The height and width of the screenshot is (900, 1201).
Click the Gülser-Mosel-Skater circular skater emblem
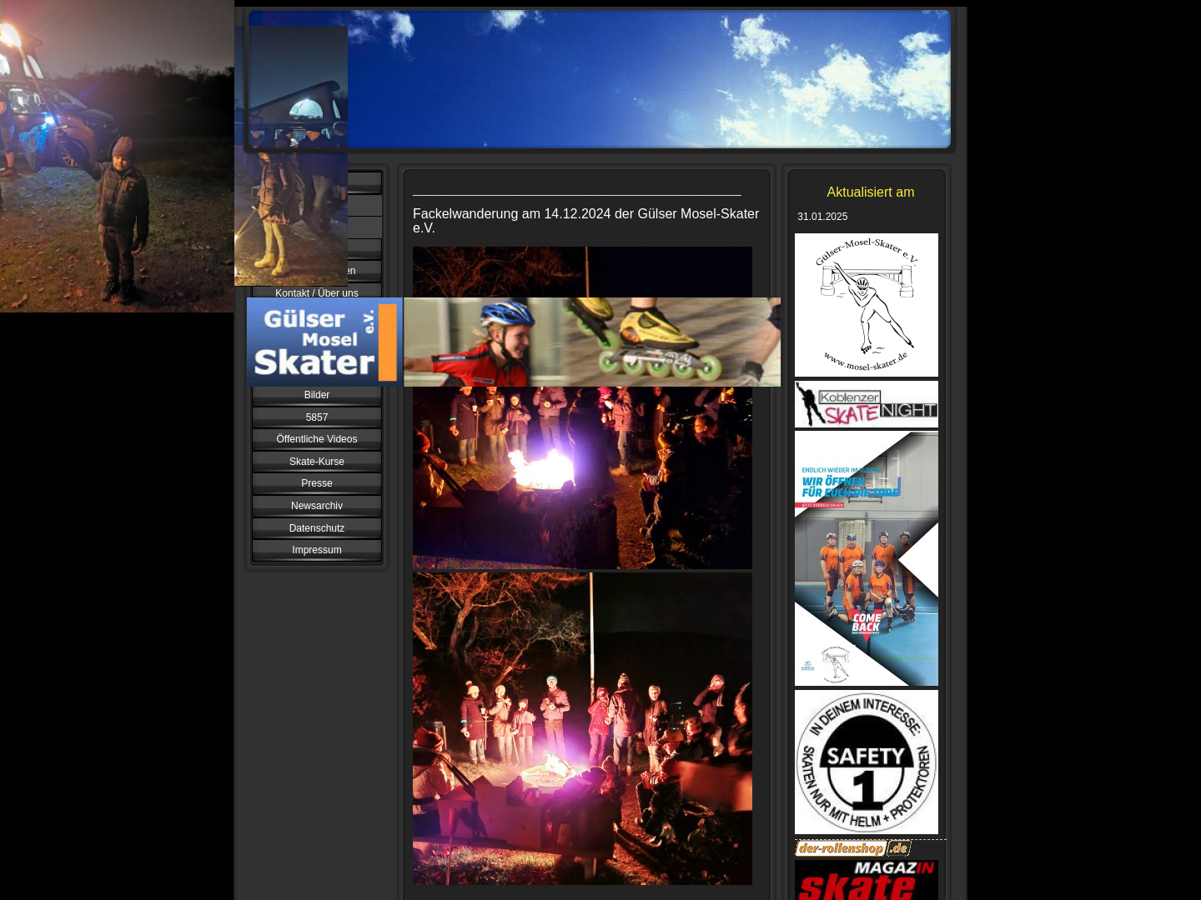pos(867,305)
